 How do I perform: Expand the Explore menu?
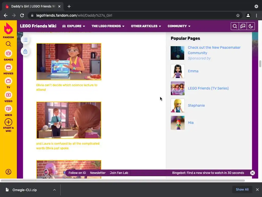tap(74, 26)
